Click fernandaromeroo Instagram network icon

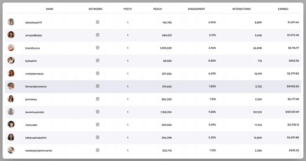click(98, 86)
